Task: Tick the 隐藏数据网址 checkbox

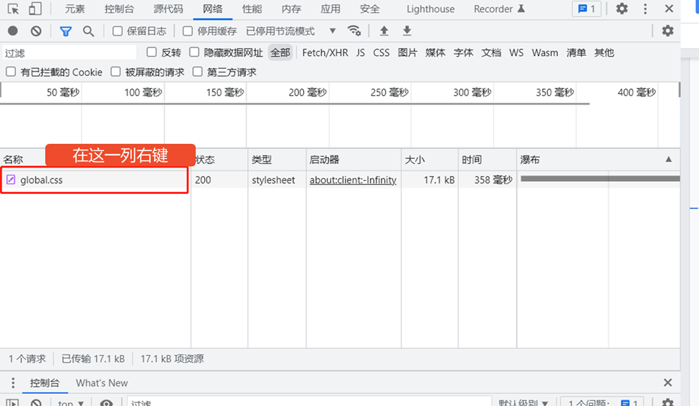Action: pyautogui.click(x=194, y=52)
